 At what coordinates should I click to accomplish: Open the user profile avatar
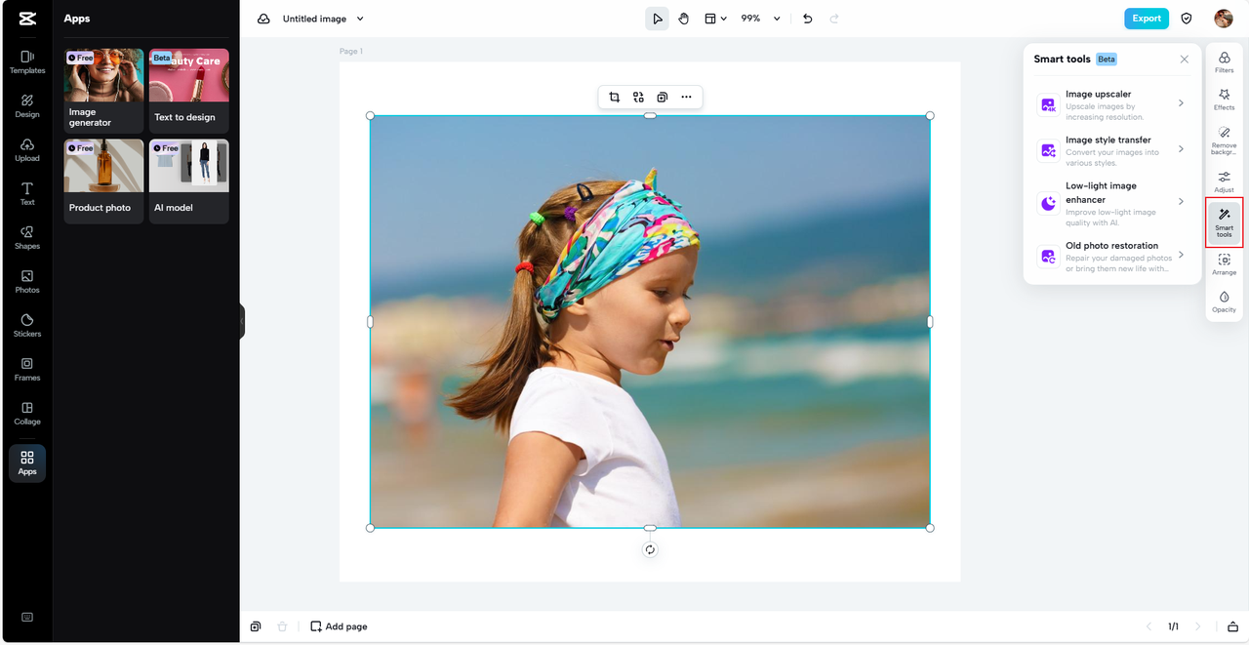pos(1224,19)
